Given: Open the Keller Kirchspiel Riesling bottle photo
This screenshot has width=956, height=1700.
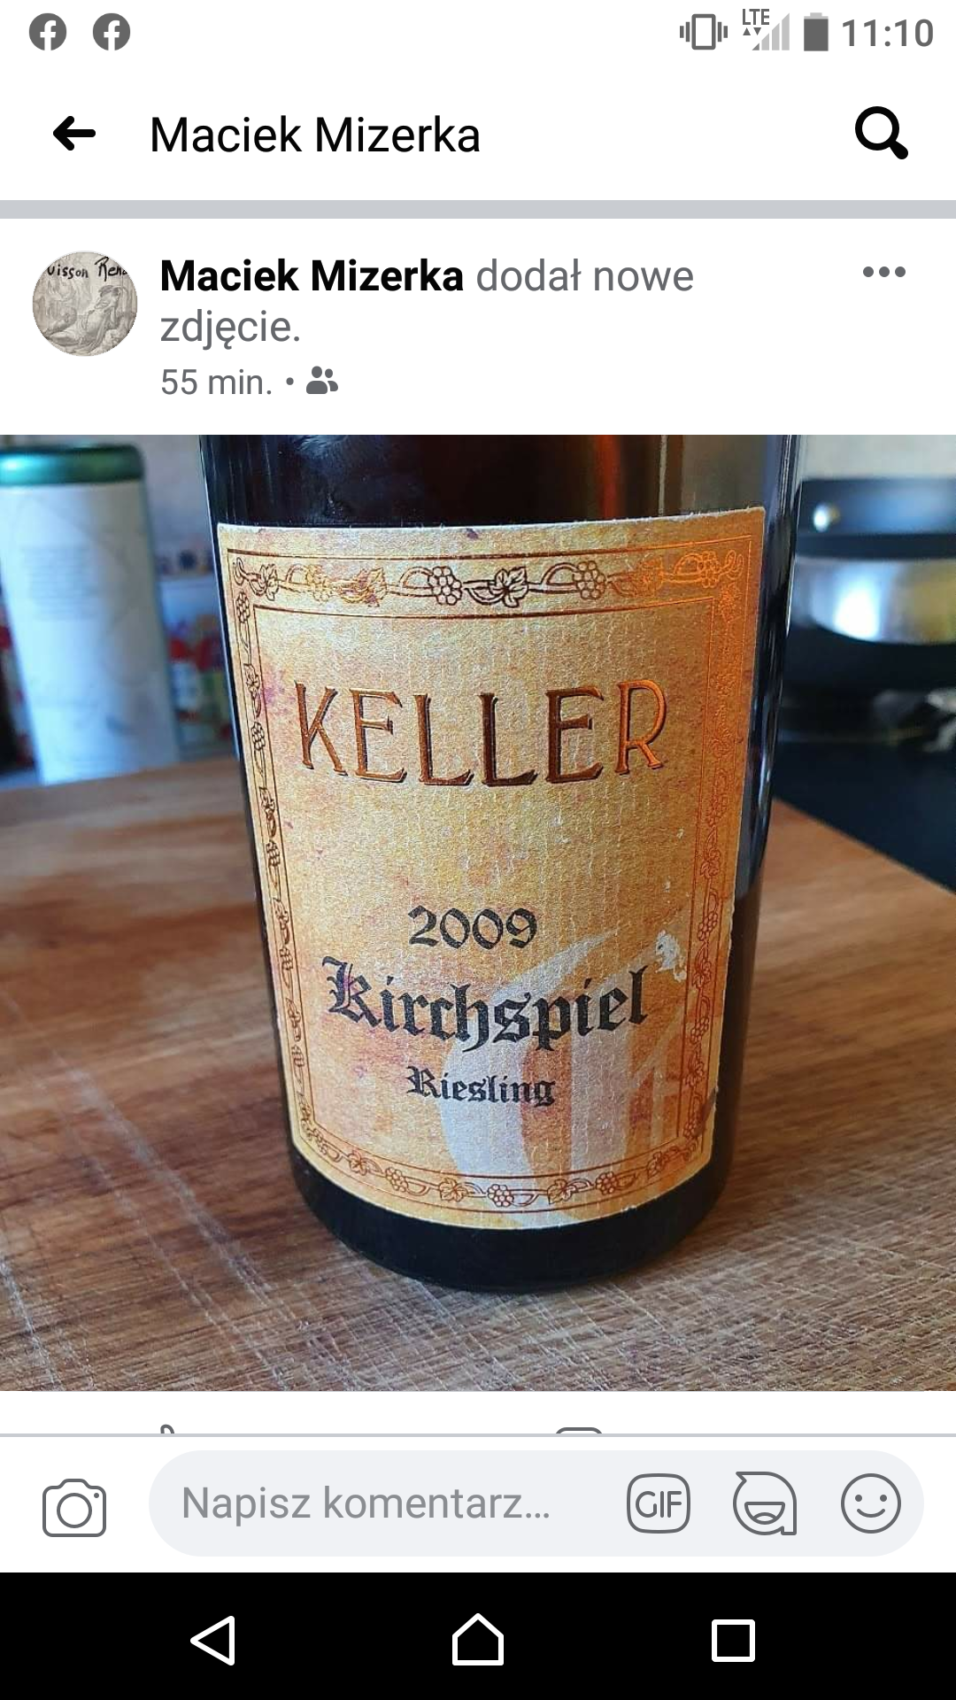Looking at the screenshot, I should (478, 912).
